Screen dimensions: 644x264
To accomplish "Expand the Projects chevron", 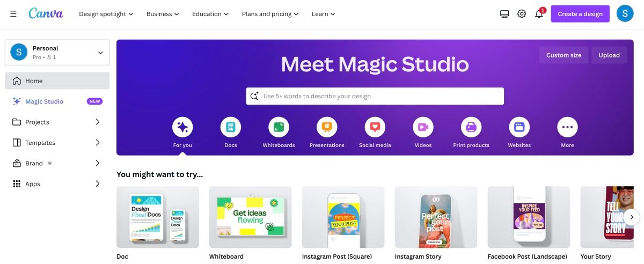I will click(x=98, y=122).
